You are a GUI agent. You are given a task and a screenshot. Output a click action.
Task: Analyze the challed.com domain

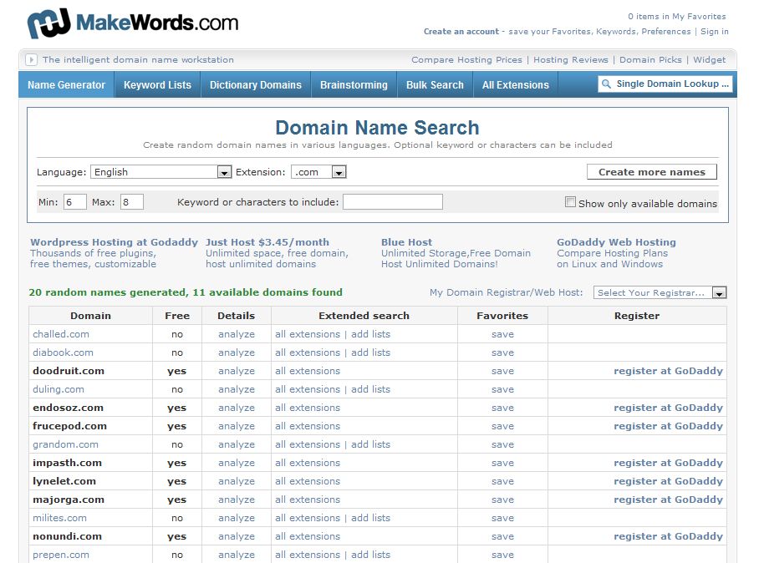(x=236, y=334)
